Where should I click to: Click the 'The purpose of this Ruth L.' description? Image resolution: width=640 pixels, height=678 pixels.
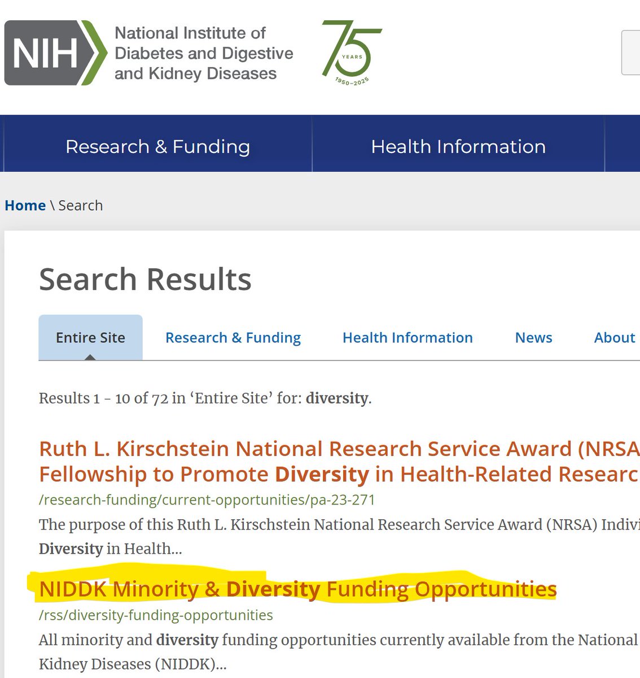pos(339,536)
